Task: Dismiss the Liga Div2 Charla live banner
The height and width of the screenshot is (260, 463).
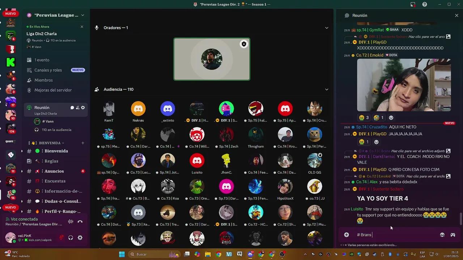Action: point(82,27)
